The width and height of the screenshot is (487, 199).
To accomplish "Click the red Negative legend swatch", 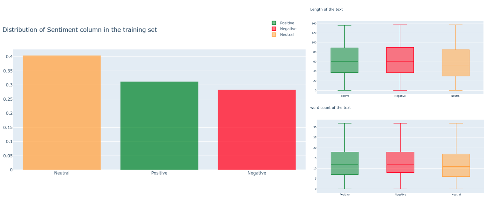I will tap(274, 29).
